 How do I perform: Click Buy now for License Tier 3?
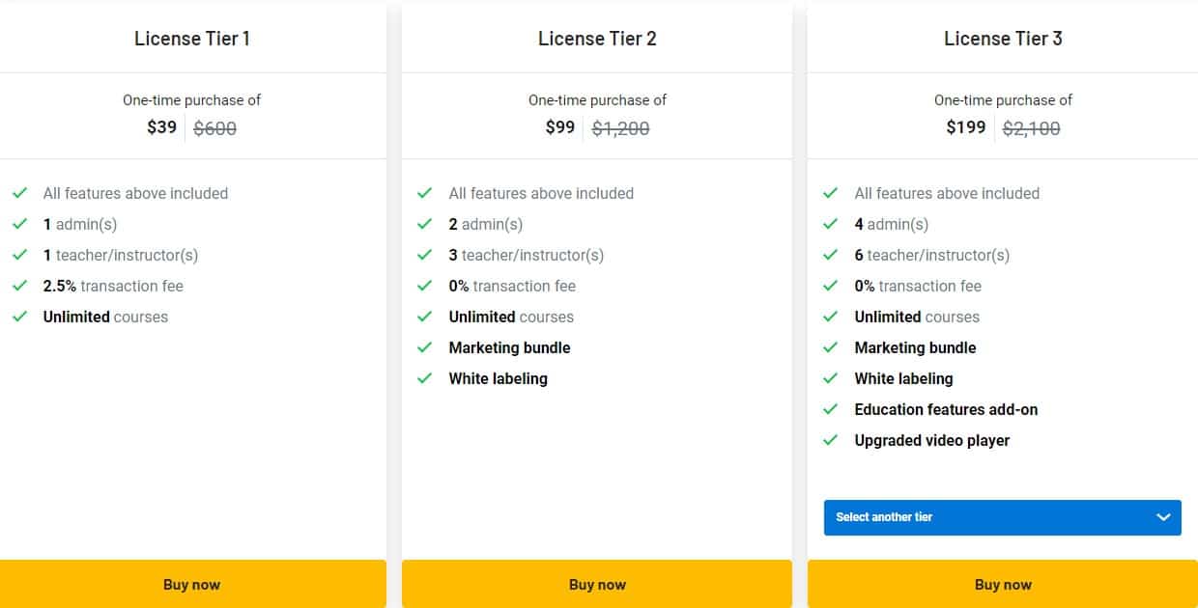(x=1003, y=584)
